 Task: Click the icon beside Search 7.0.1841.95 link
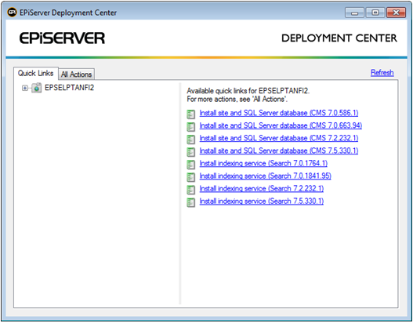[191, 177]
